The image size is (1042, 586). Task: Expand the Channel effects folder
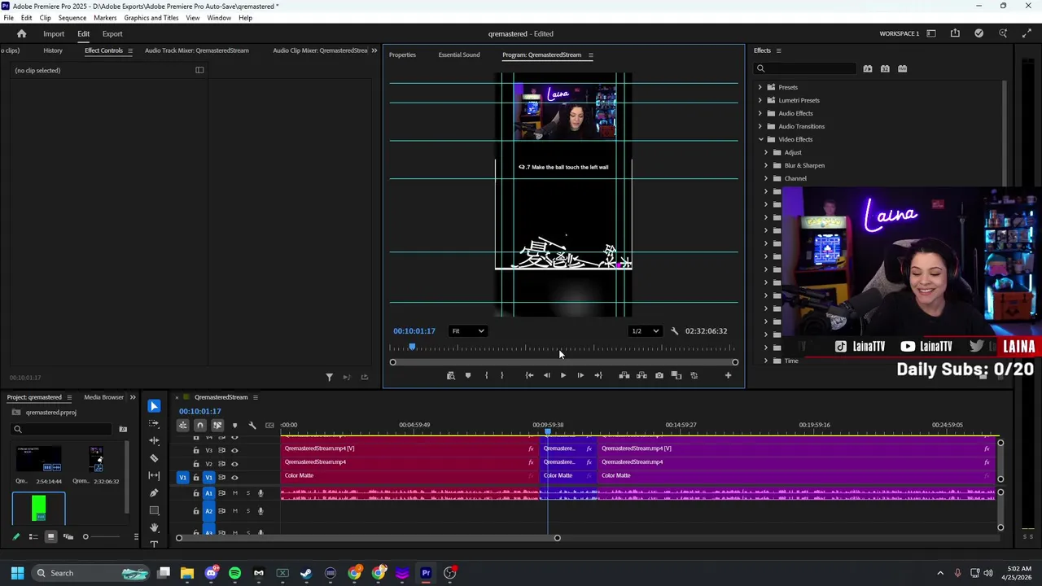766,178
